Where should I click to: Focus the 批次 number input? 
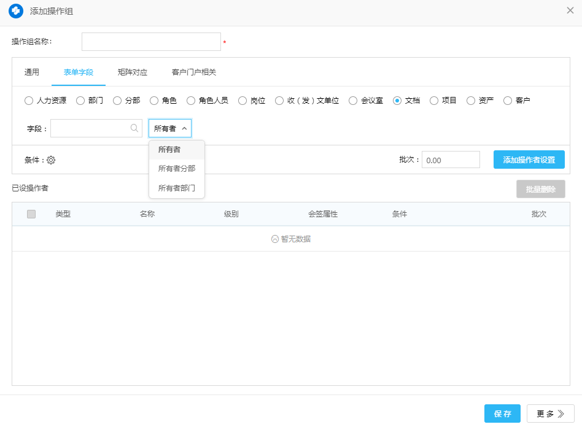(x=450, y=160)
